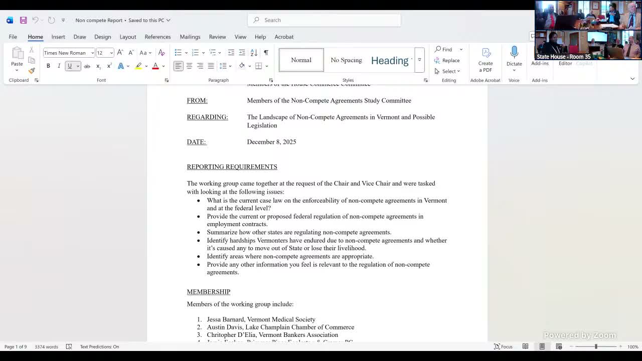Toggle show paragraph marks
This screenshot has width=642, height=361.
tap(266, 53)
